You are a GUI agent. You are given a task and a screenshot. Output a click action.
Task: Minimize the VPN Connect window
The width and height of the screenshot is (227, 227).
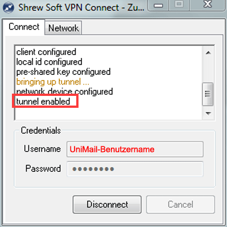159,5
